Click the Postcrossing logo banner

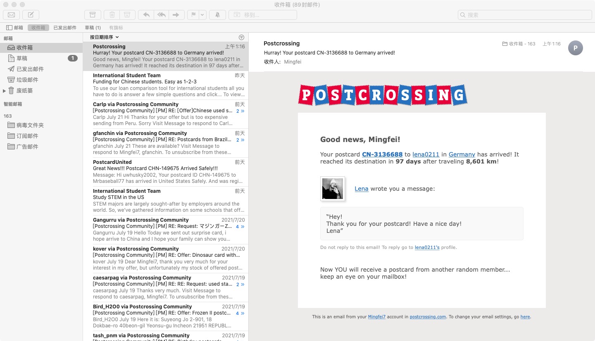383,95
